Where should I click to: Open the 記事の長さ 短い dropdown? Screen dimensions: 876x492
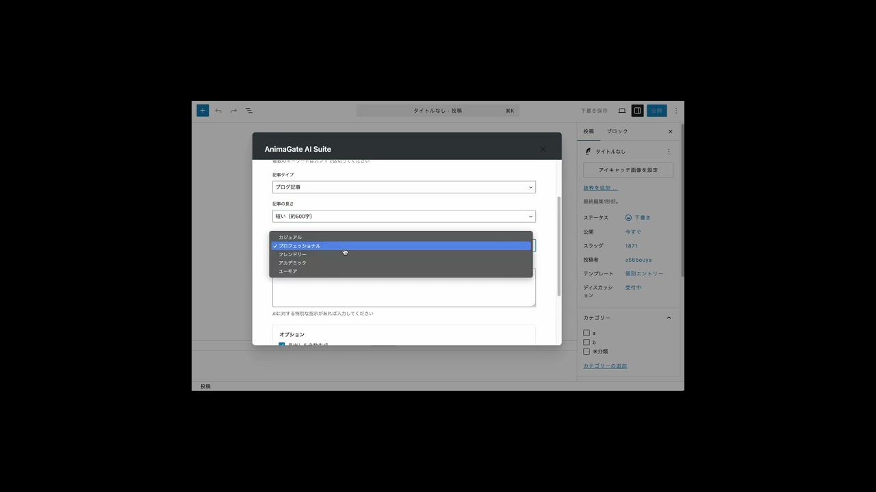pos(404,217)
